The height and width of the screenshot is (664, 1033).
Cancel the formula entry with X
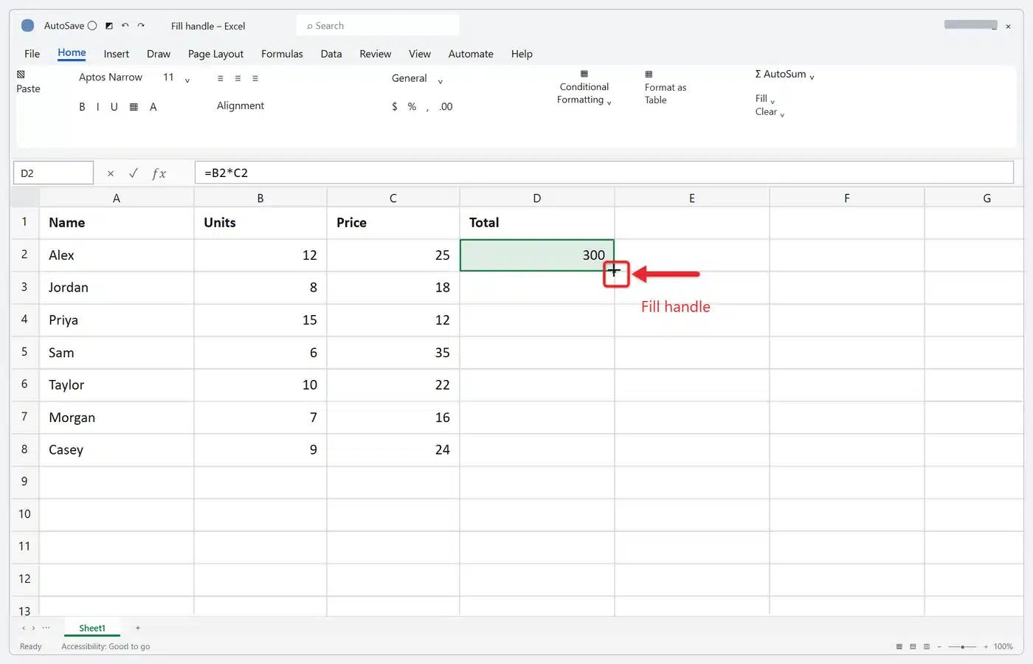click(111, 173)
